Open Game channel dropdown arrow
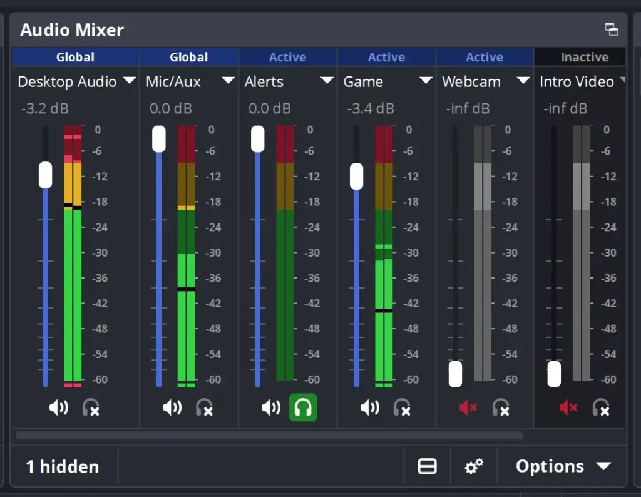 tap(426, 80)
